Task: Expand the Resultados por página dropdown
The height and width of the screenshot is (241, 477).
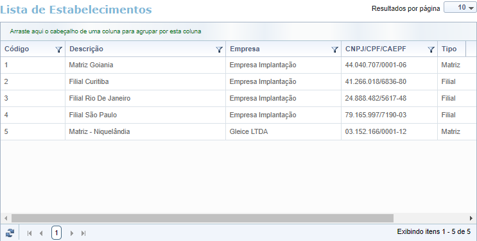Action: [460, 8]
